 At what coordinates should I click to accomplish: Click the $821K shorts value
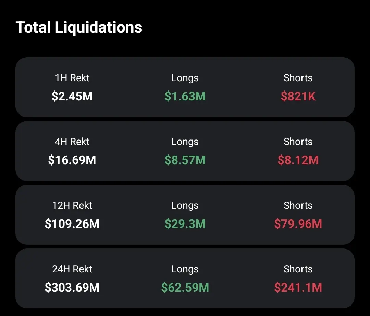pyautogui.click(x=298, y=96)
